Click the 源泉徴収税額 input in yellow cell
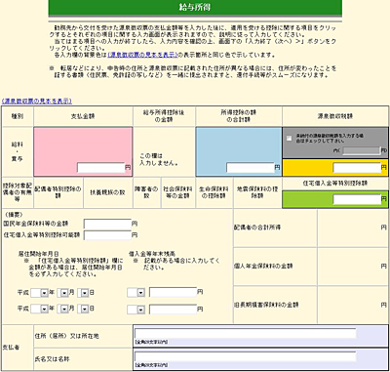 pos(357,168)
